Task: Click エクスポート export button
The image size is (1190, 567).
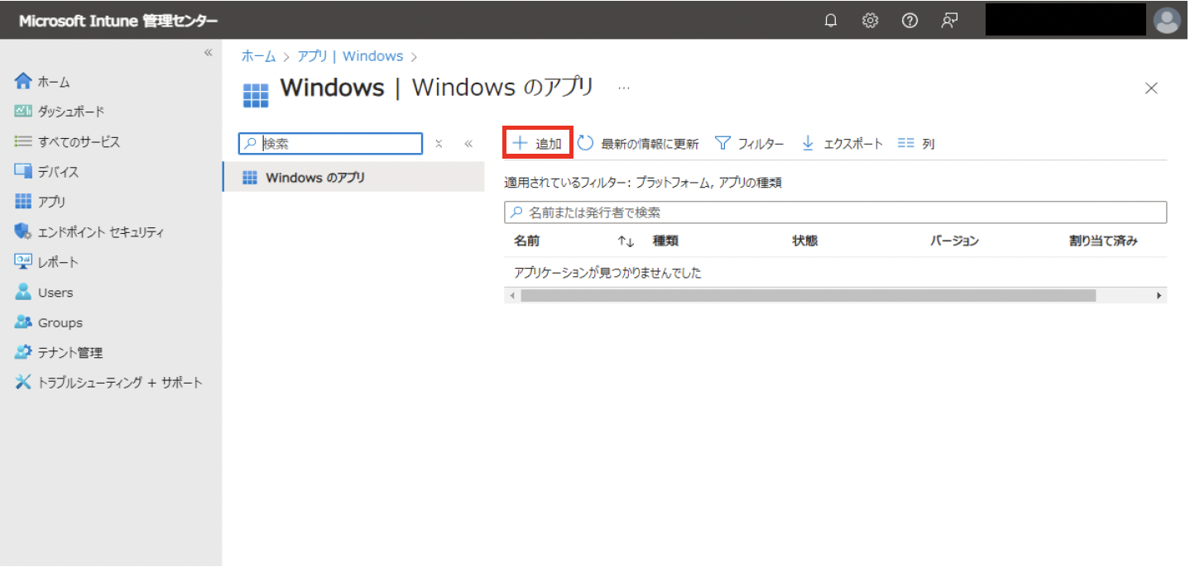Action: click(x=842, y=144)
